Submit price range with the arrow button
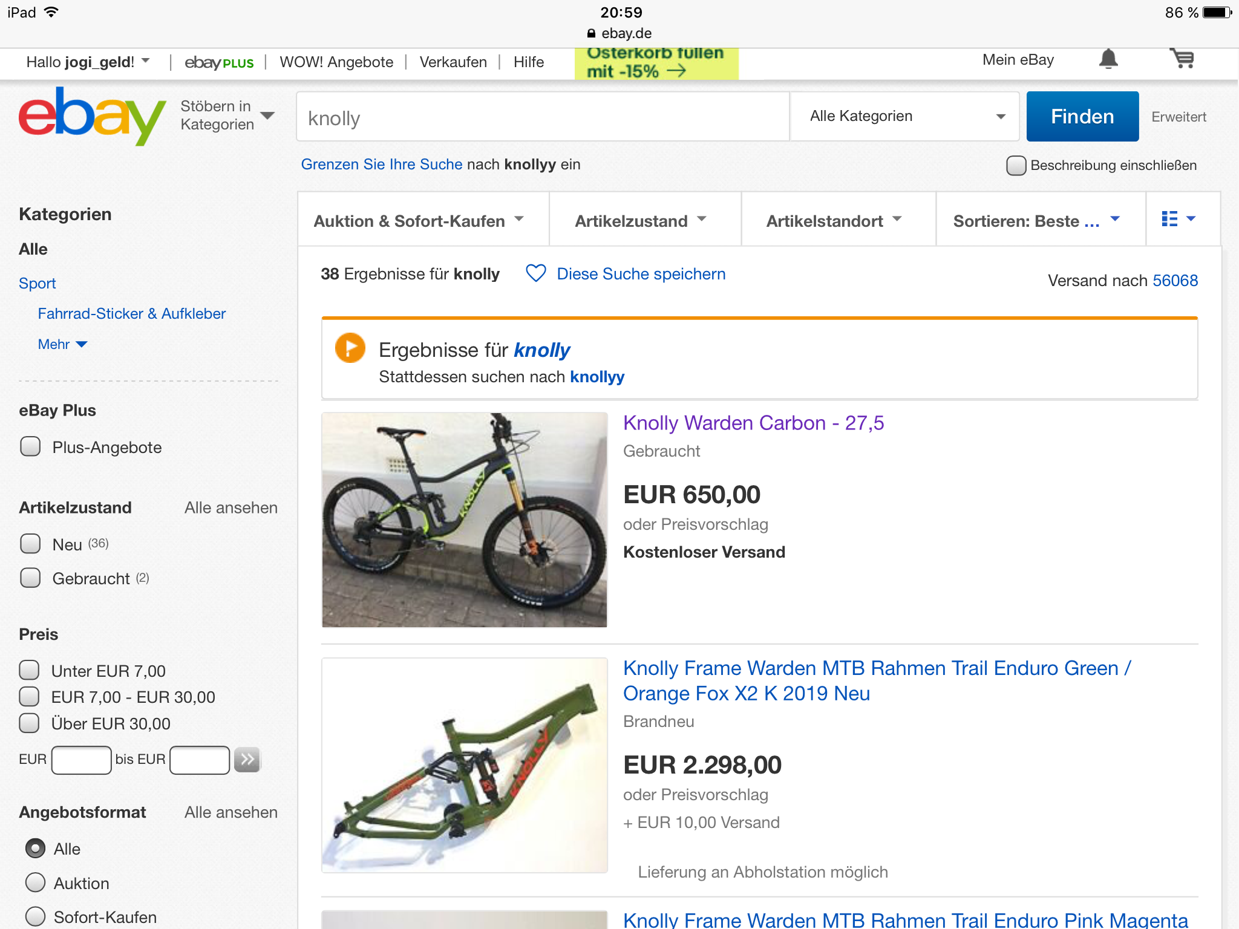This screenshot has height=929, width=1239. coord(247,759)
